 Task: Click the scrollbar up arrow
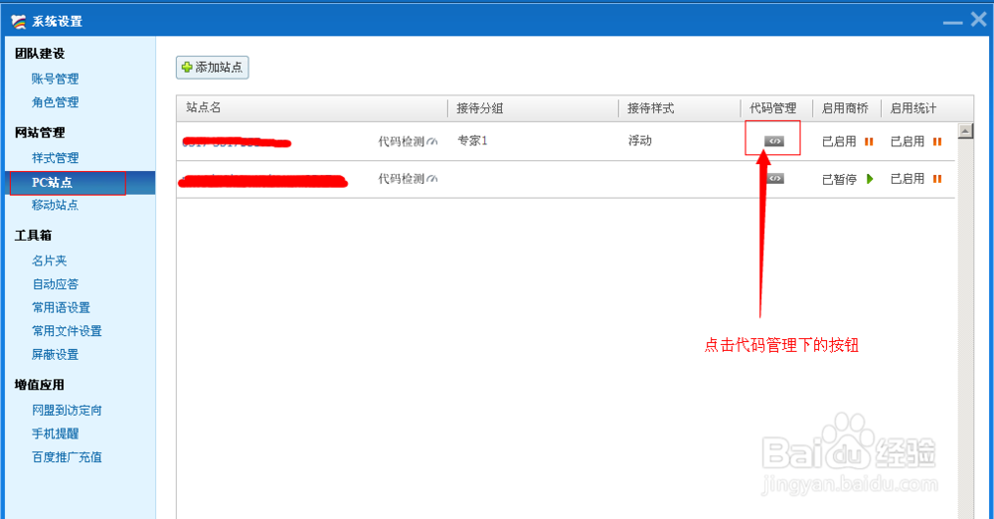965,131
